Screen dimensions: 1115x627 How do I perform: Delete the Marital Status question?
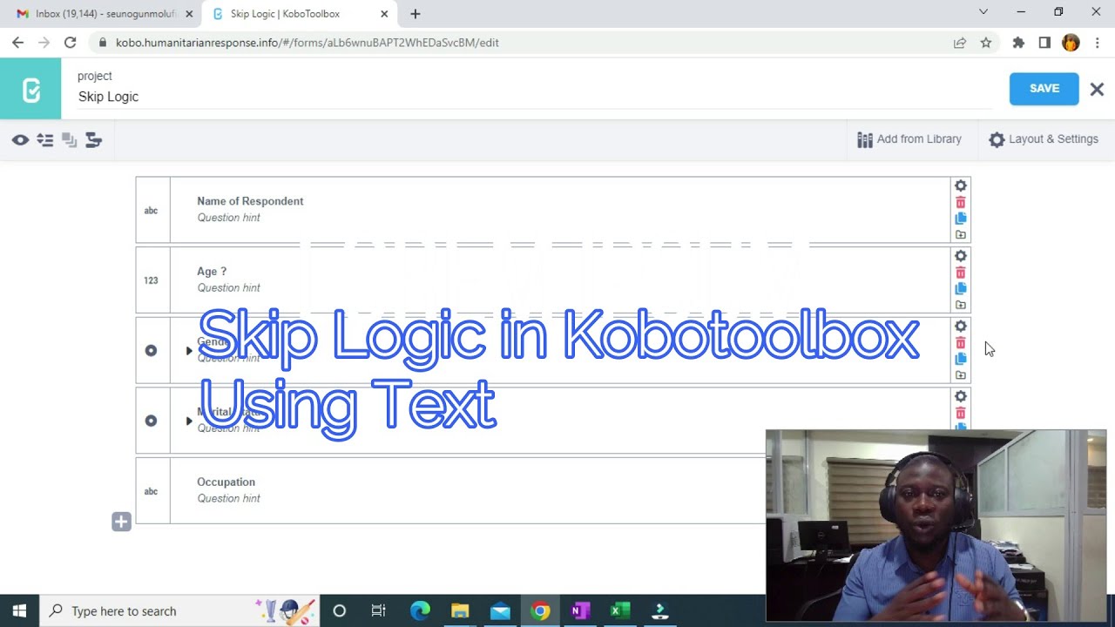click(x=960, y=413)
